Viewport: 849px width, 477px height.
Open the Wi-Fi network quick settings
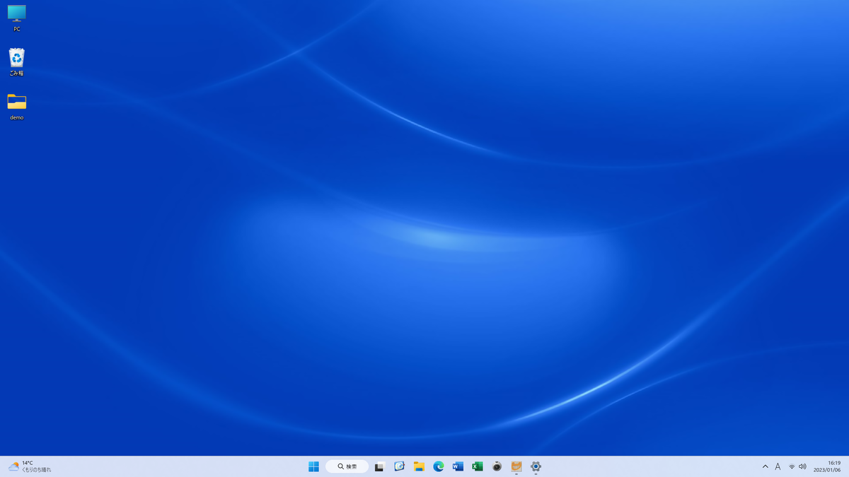792,466
